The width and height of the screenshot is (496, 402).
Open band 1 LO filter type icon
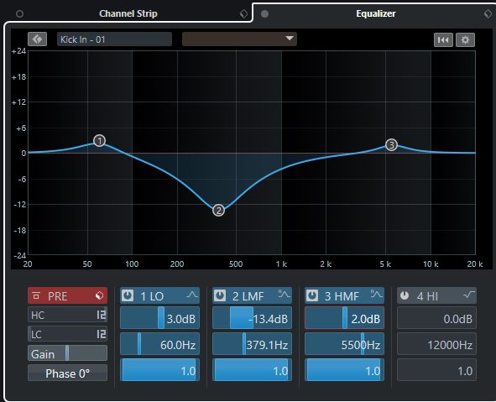[x=191, y=295]
